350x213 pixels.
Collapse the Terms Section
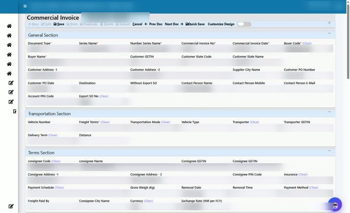(329, 151)
